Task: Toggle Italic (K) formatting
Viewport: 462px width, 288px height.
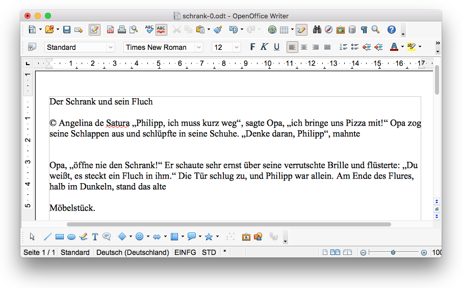Action: pyautogui.click(x=264, y=47)
